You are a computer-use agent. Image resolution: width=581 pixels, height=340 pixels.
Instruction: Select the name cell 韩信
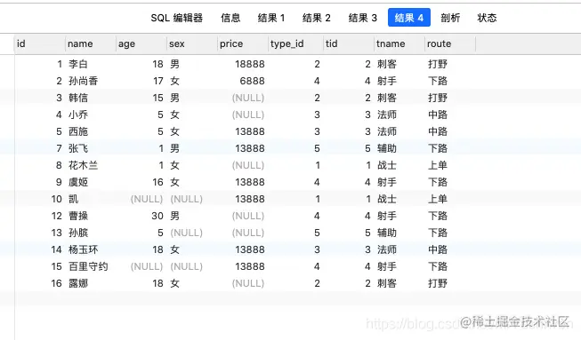click(x=78, y=98)
